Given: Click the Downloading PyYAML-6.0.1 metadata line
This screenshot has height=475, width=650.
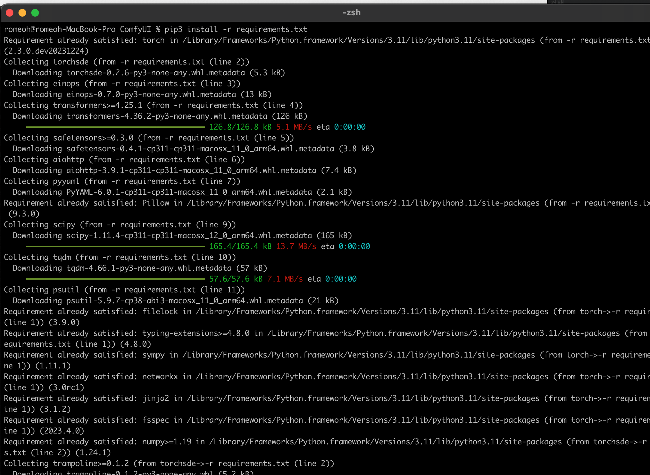Looking at the screenshot, I should pos(182,192).
